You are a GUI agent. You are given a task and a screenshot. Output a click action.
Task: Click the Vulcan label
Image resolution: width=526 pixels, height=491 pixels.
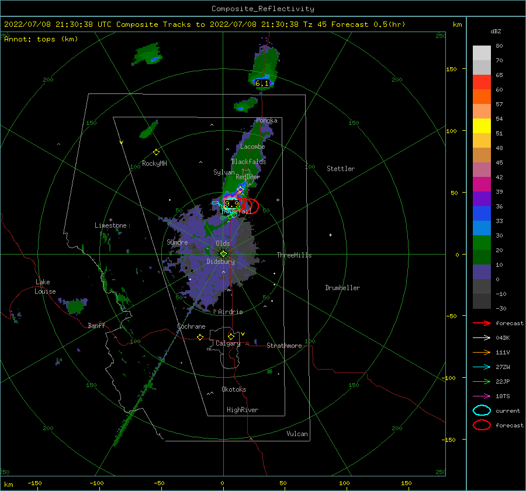pos(297,434)
